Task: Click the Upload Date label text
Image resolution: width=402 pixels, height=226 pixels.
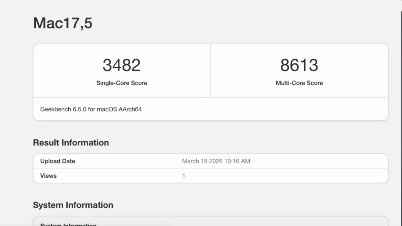Action: 57,161
